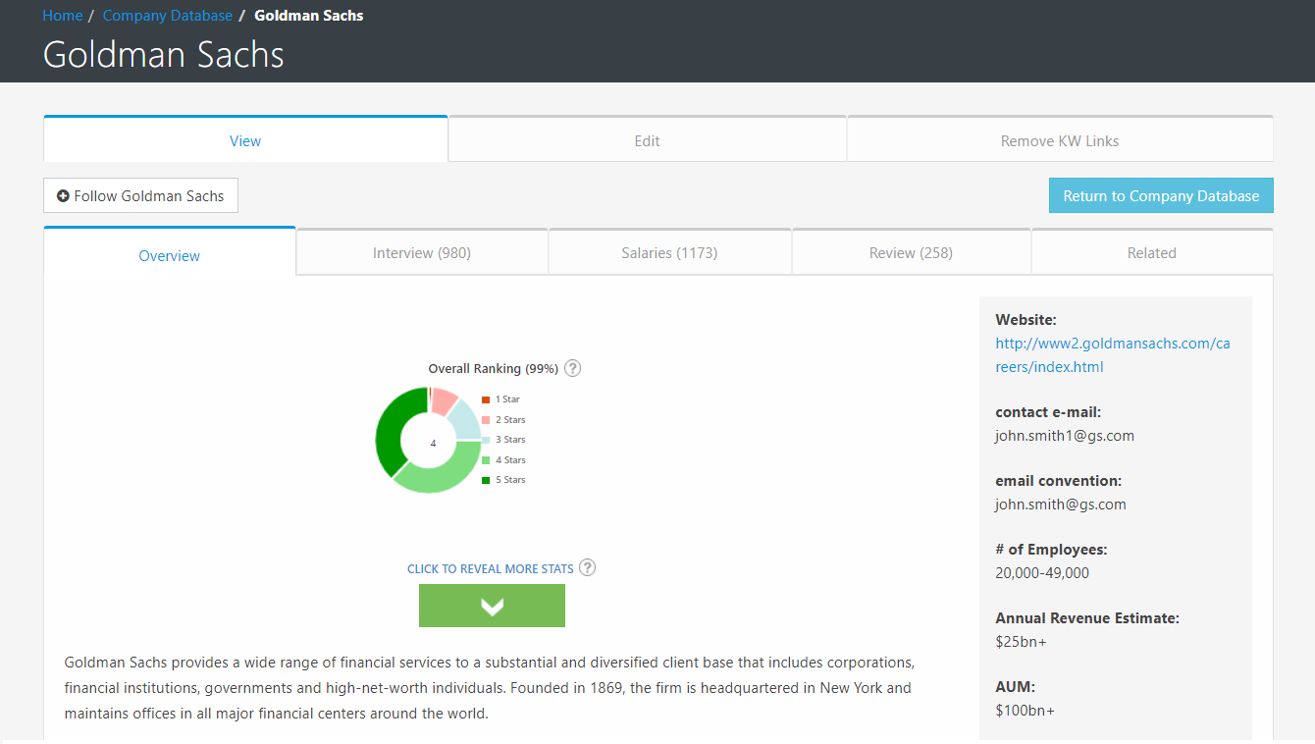The height and width of the screenshot is (744, 1315).
Task: Open the Review (258) tab
Action: click(x=911, y=253)
